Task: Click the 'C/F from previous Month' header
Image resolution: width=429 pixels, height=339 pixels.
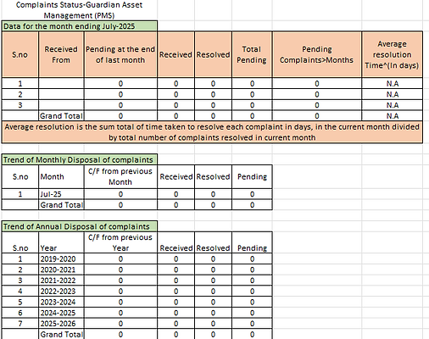Action: [120, 176]
